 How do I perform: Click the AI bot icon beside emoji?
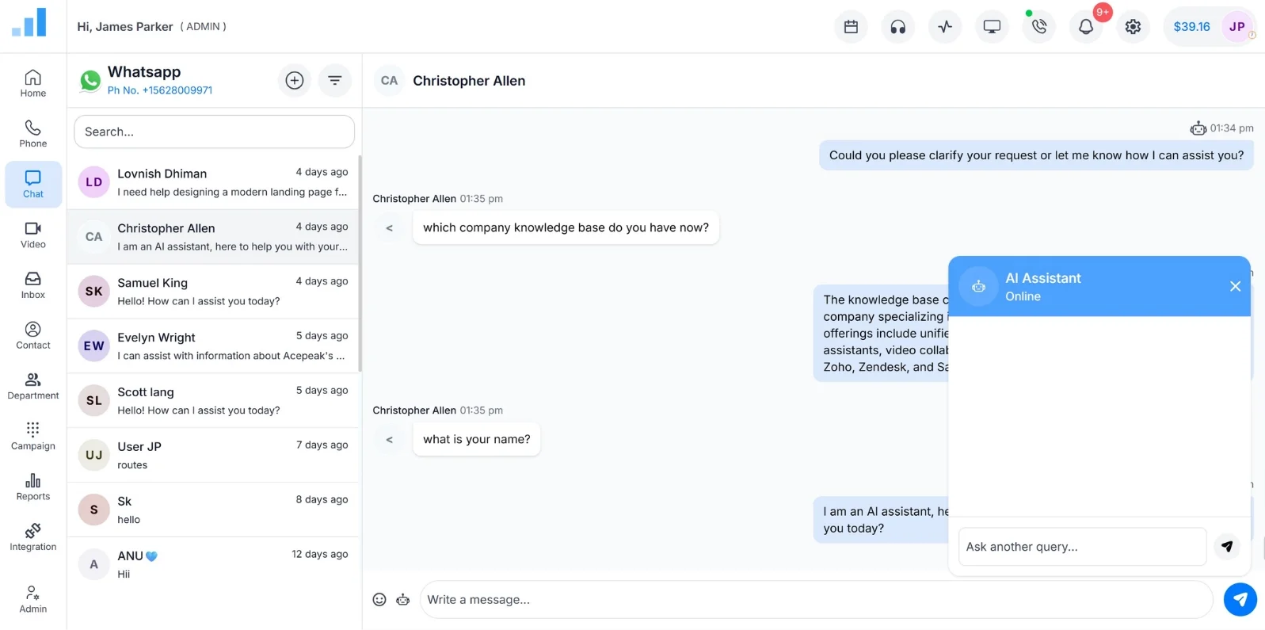403,600
